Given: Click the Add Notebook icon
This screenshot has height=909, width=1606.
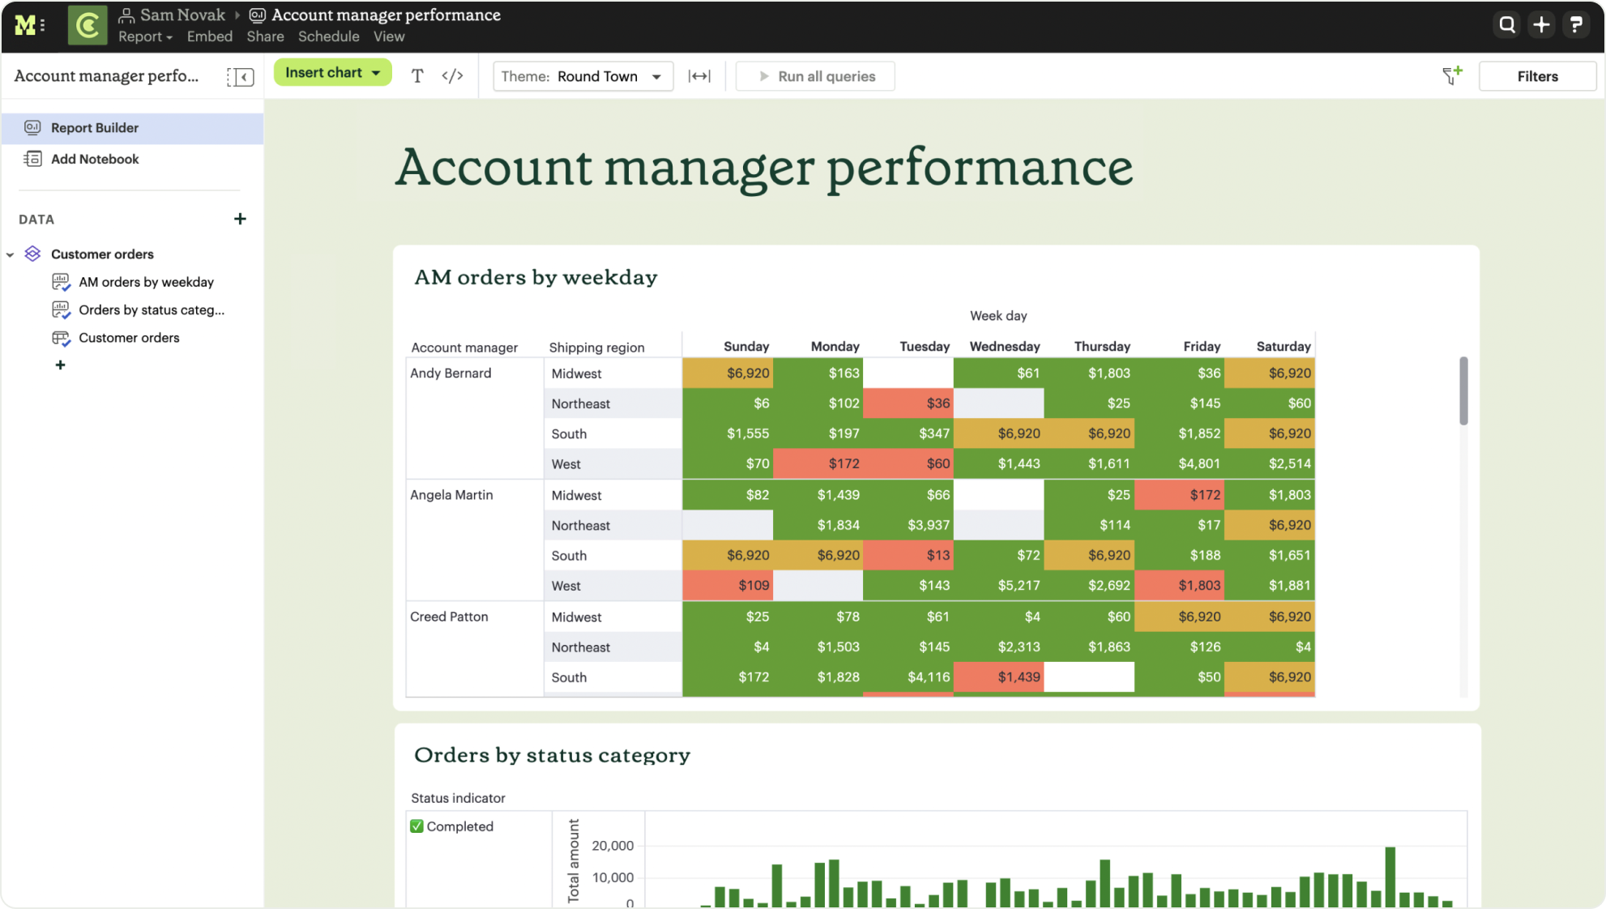Looking at the screenshot, I should click(32, 159).
